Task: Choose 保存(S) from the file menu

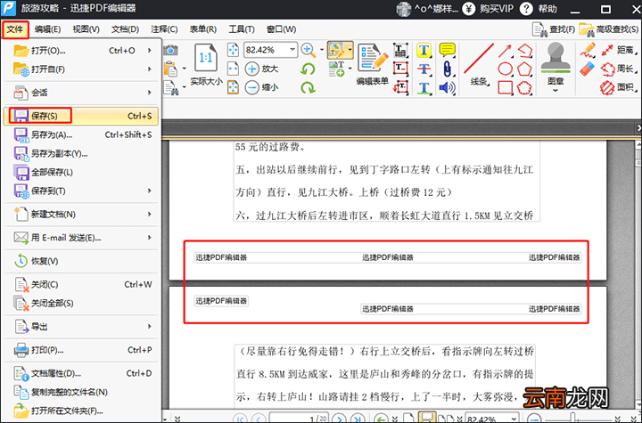Action: [x=81, y=116]
